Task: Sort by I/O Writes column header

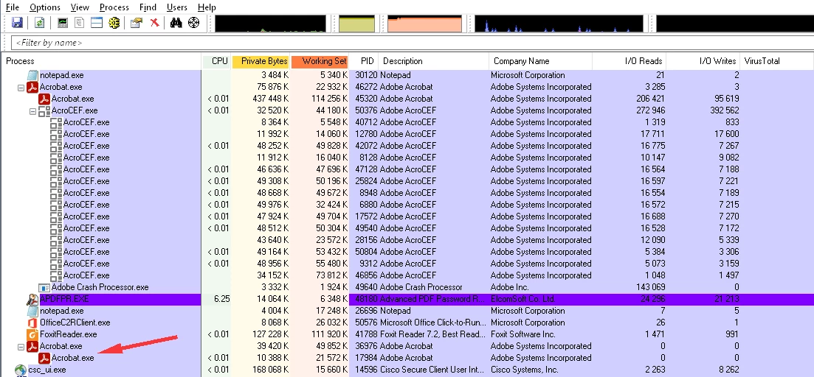Action: (703, 61)
